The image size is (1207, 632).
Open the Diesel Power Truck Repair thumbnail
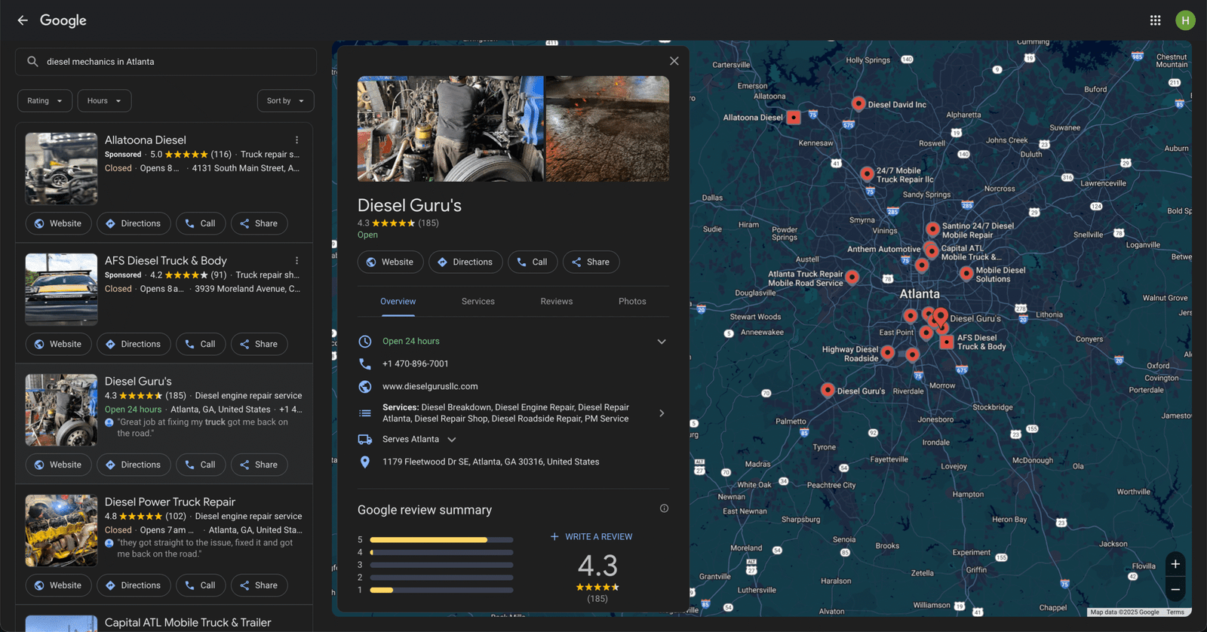(62, 531)
